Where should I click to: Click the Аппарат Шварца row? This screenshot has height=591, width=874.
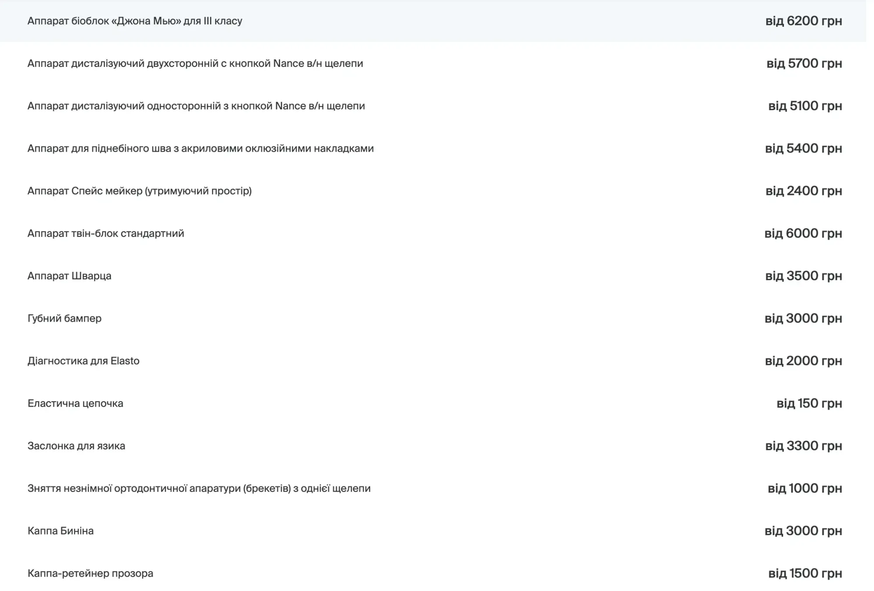point(69,276)
